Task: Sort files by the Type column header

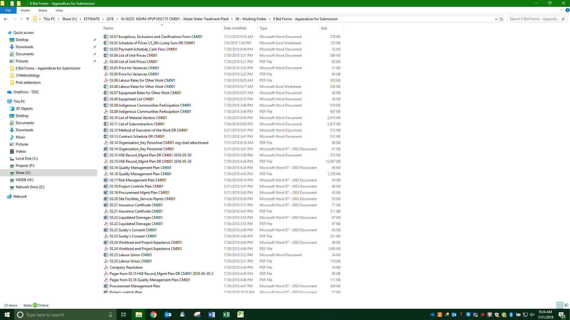Action: [288, 28]
